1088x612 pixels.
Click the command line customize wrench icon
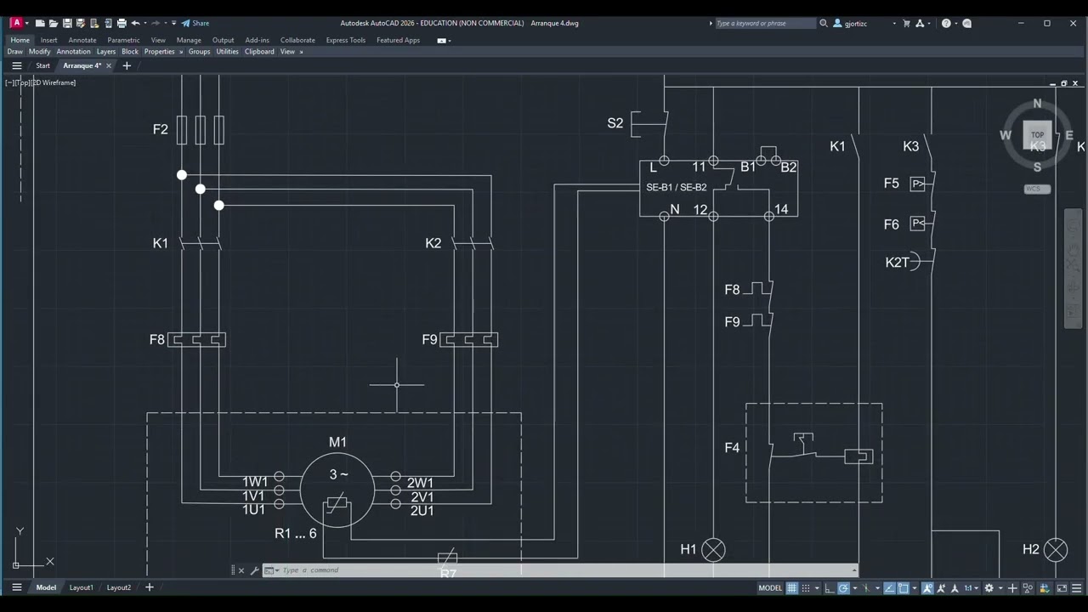[x=254, y=570]
